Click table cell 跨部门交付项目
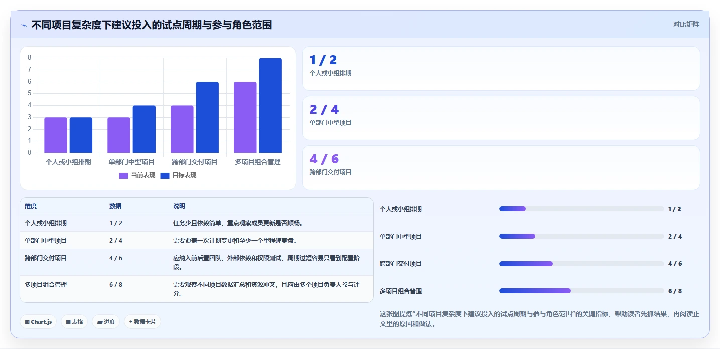This screenshot has height=349, width=720. pos(46,258)
